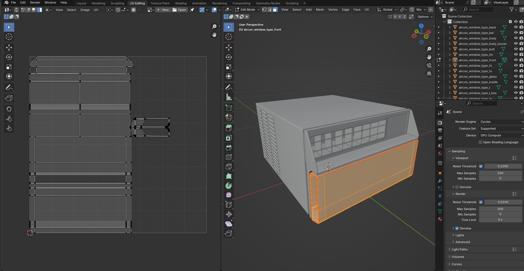Hide aircon_window_type_front in viewport

[516, 60]
